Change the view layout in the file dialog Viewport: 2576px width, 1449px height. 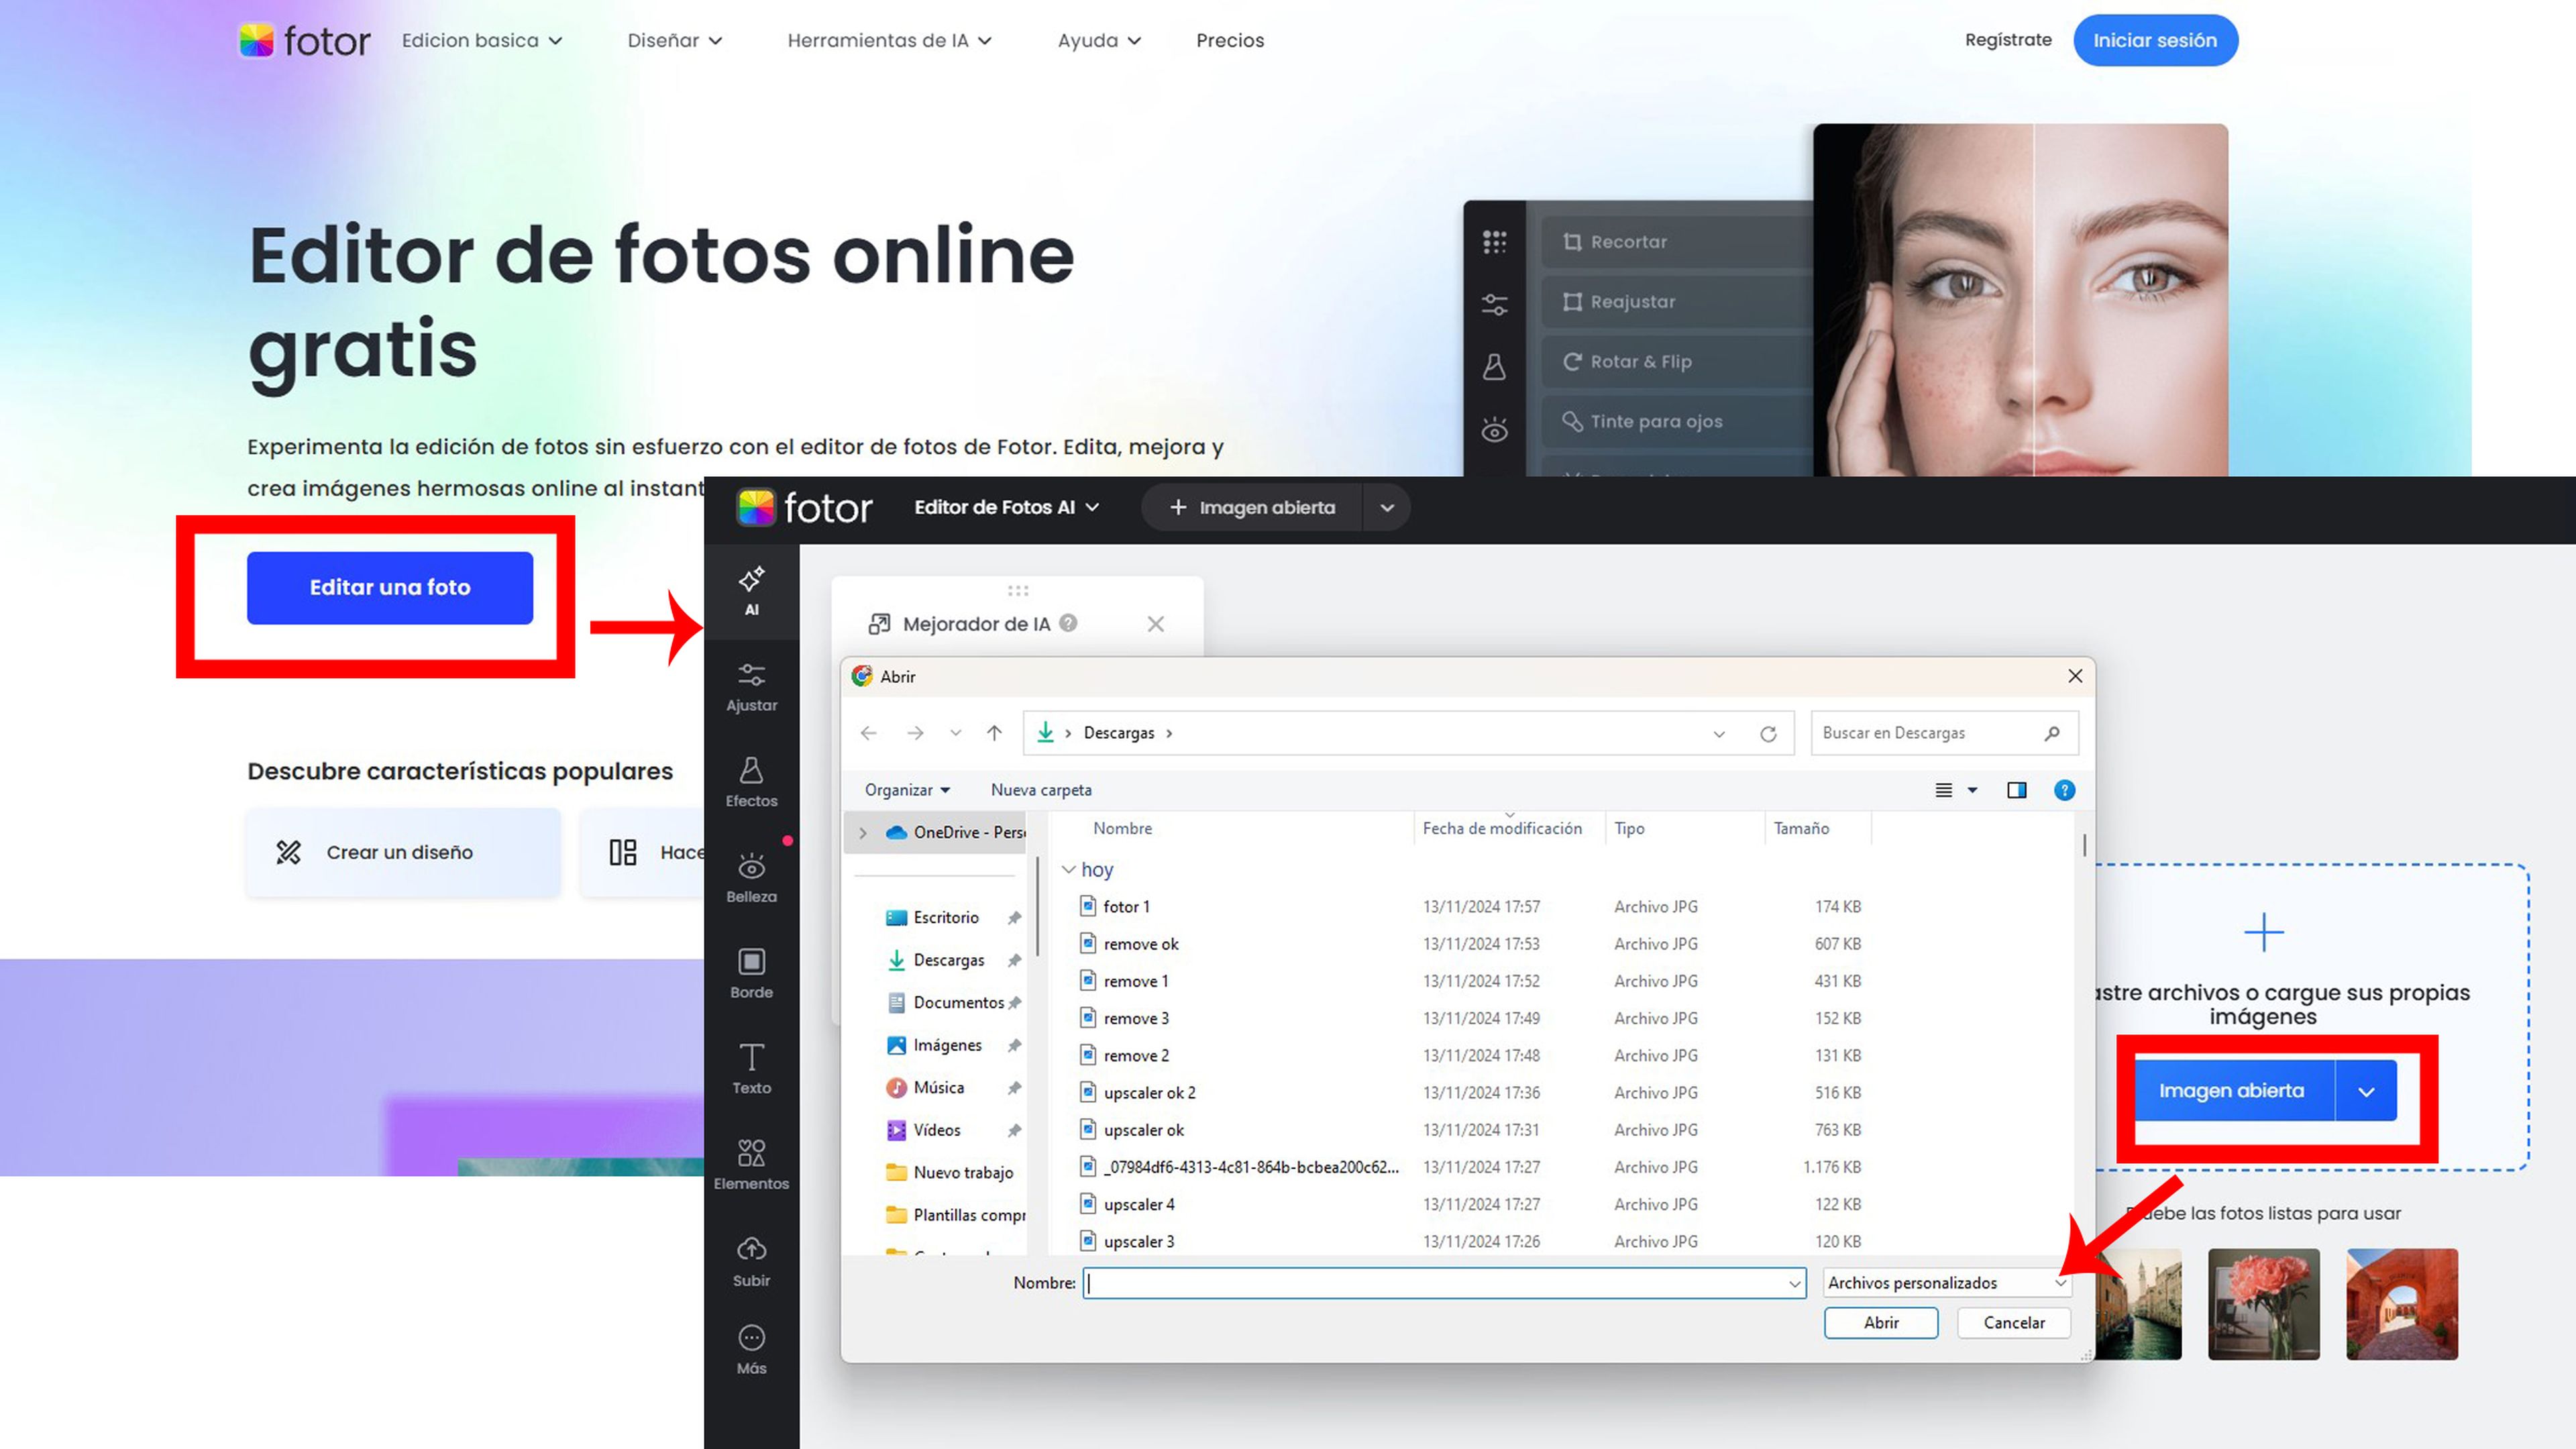point(1943,790)
